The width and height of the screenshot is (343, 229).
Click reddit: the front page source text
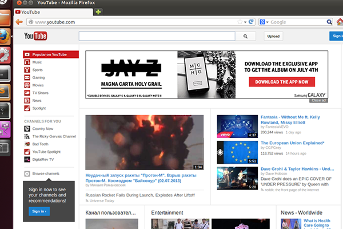point(292,190)
